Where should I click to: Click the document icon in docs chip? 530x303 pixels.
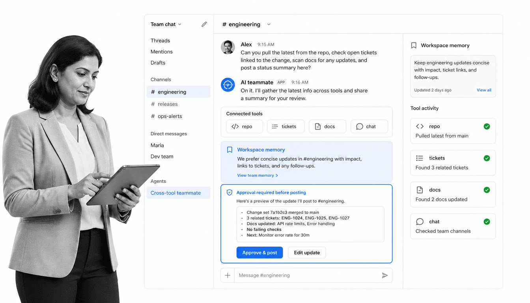tap(317, 127)
